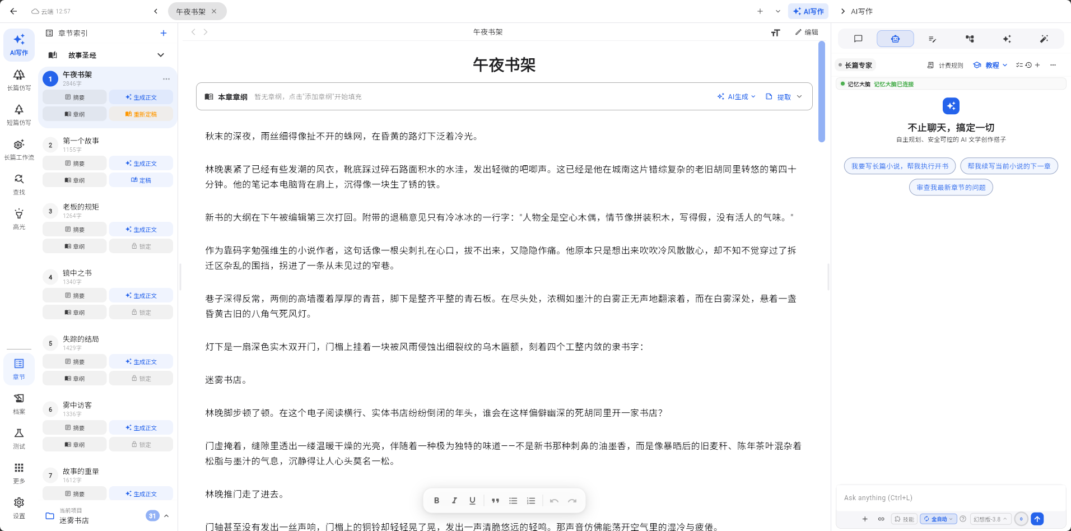The height and width of the screenshot is (531, 1071).
Task: Open the 短篇仿写 sidebar tool
Action: [19, 114]
